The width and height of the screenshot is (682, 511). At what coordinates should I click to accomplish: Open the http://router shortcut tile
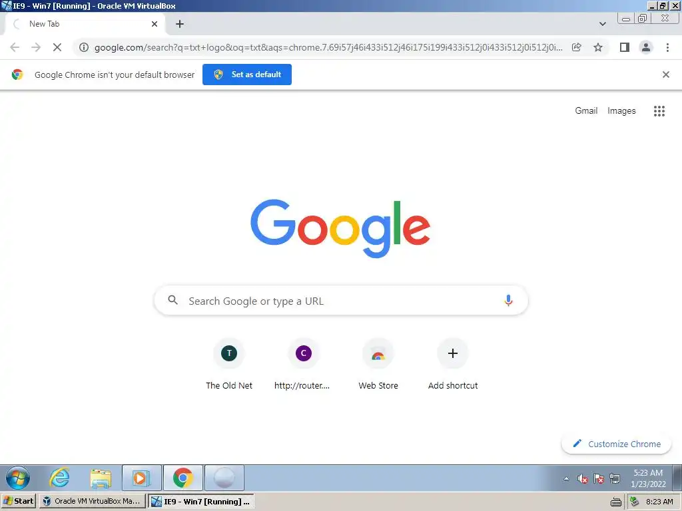[303, 364]
